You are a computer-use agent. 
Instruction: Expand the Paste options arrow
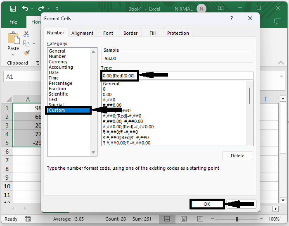pyautogui.click(x=13, y=55)
